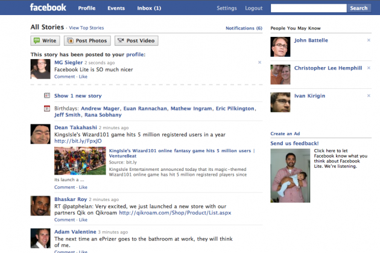Open the qikroam.com shop link
The height and width of the screenshot is (253, 380).
(175, 213)
